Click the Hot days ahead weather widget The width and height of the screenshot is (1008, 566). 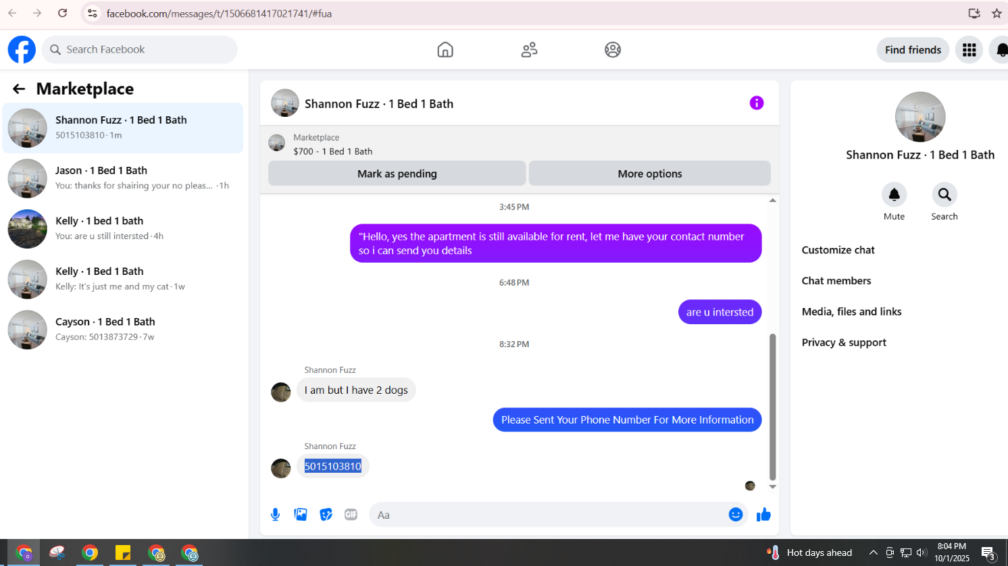tap(809, 553)
